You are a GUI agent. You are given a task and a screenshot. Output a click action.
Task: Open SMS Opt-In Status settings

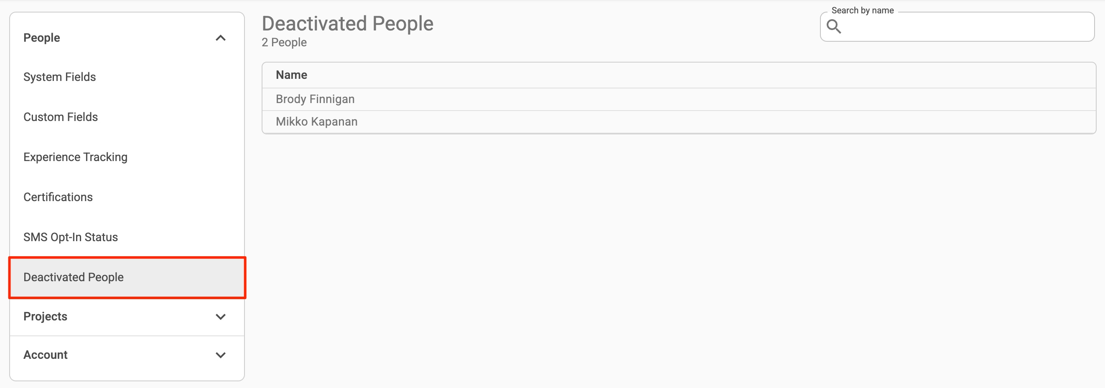tap(70, 237)
